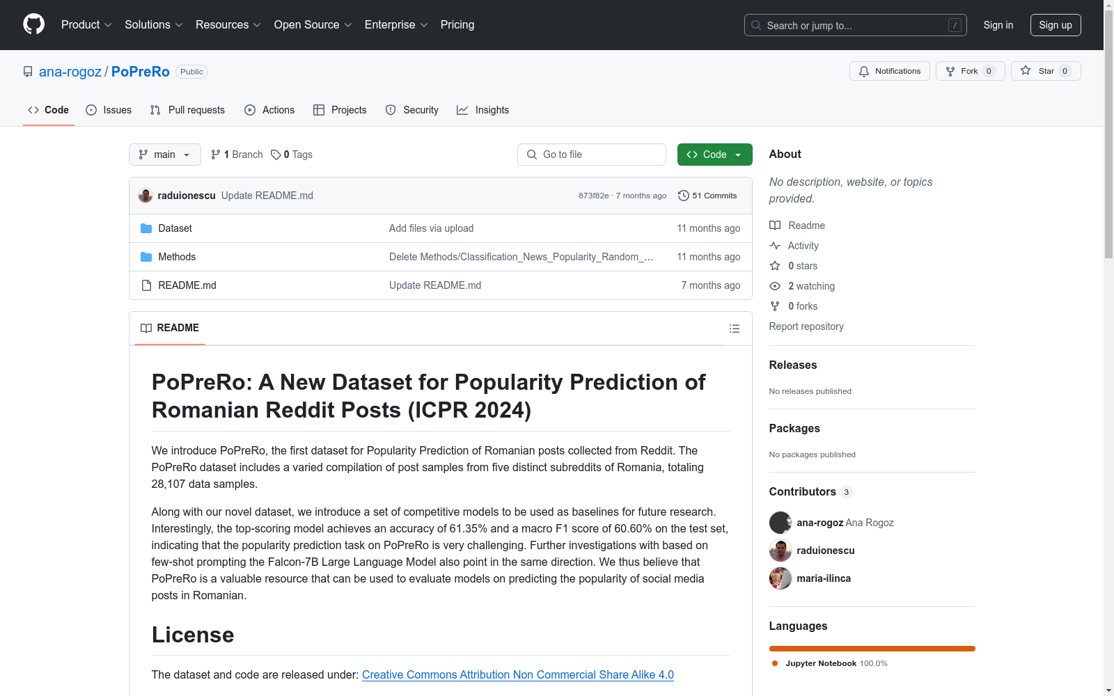Click the Report repository link

click(x=806, y=326)
